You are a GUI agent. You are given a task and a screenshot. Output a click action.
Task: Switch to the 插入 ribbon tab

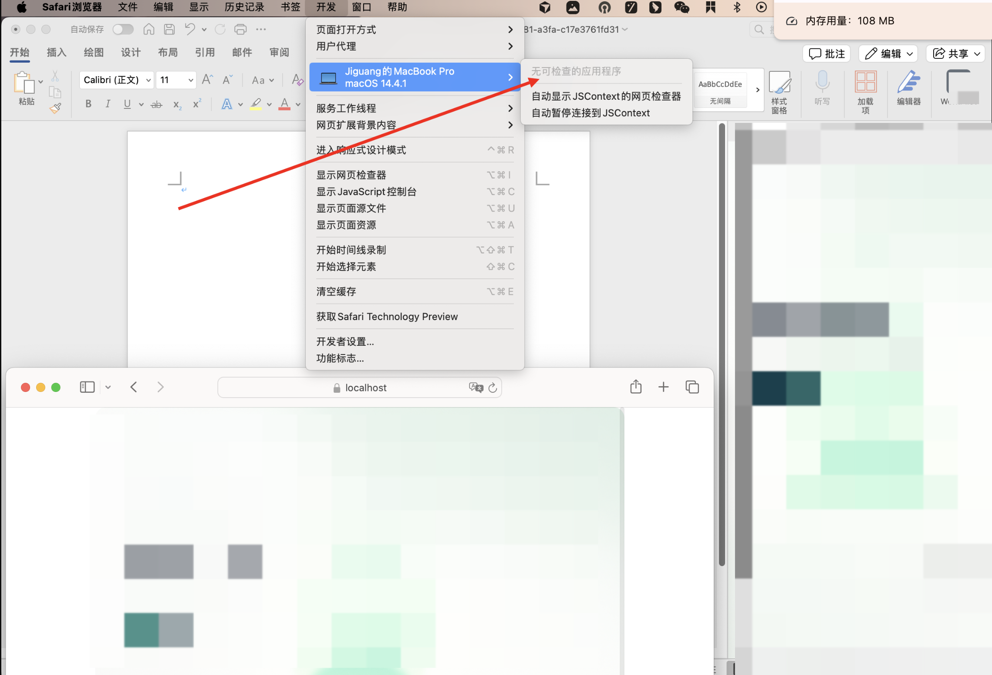[56, 53]
